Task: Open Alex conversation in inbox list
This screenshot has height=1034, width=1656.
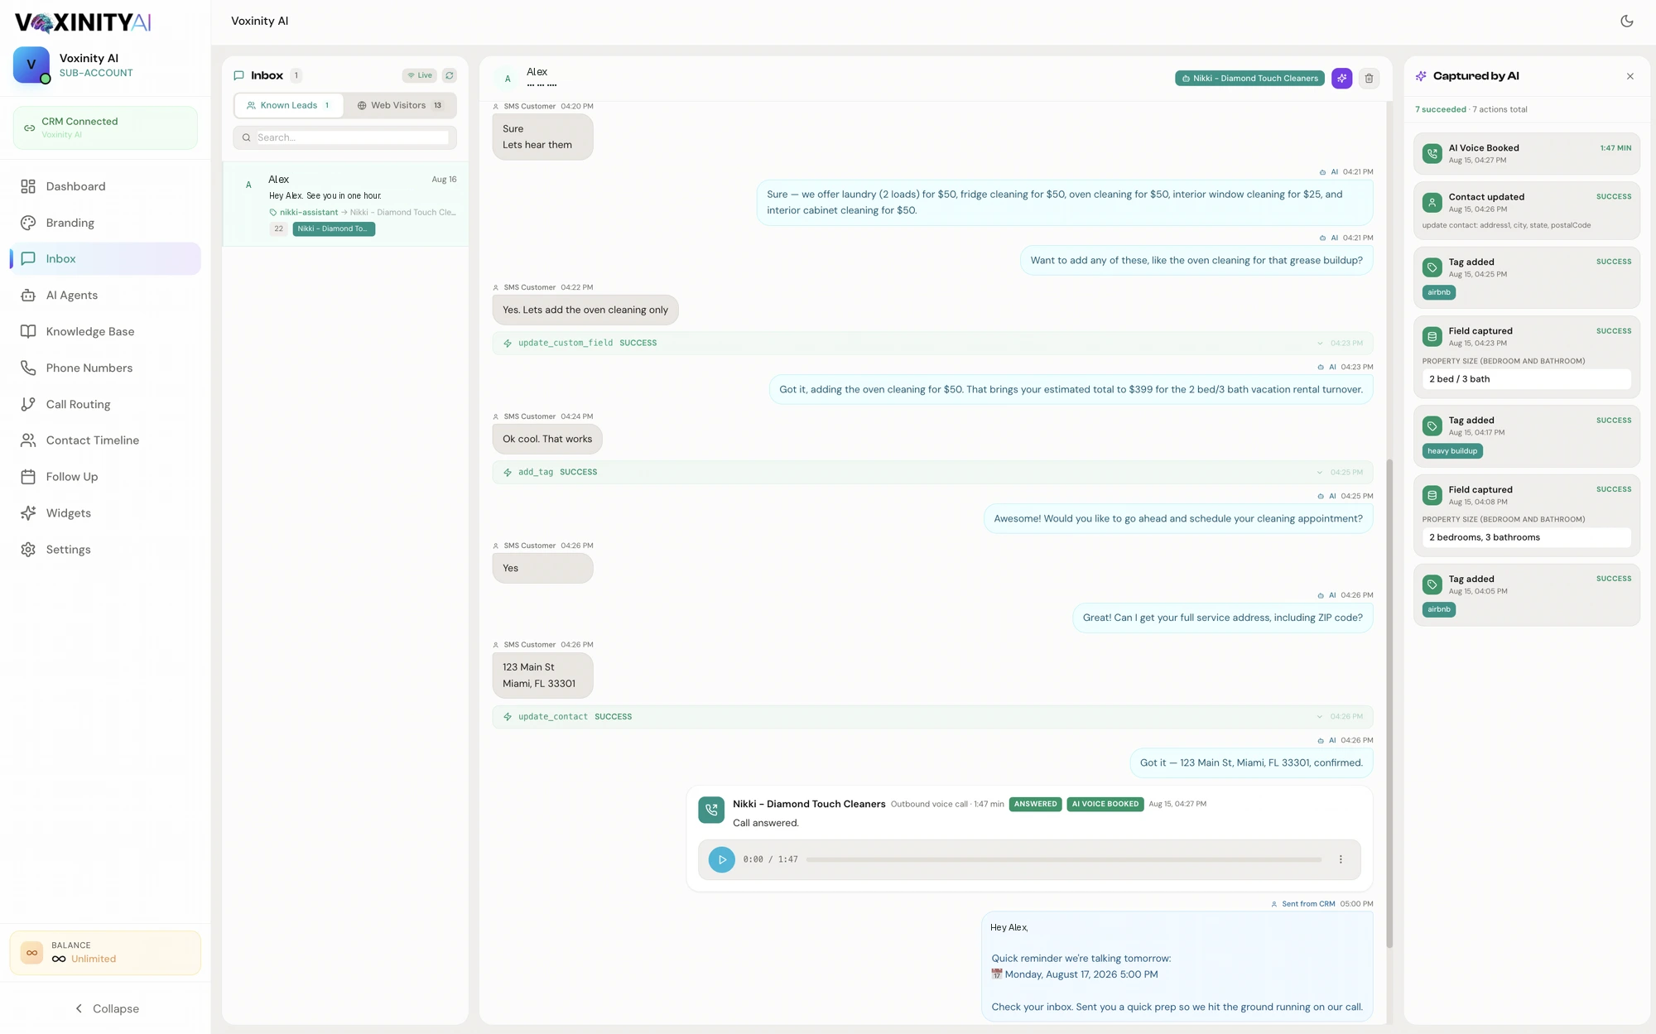Action: tap(345, 204)
